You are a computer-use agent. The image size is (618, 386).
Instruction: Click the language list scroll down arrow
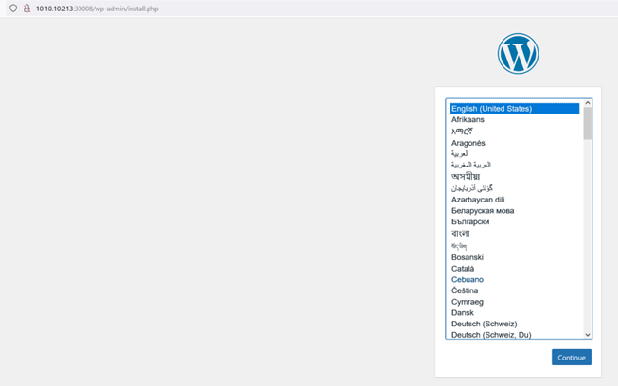(588, 335)
